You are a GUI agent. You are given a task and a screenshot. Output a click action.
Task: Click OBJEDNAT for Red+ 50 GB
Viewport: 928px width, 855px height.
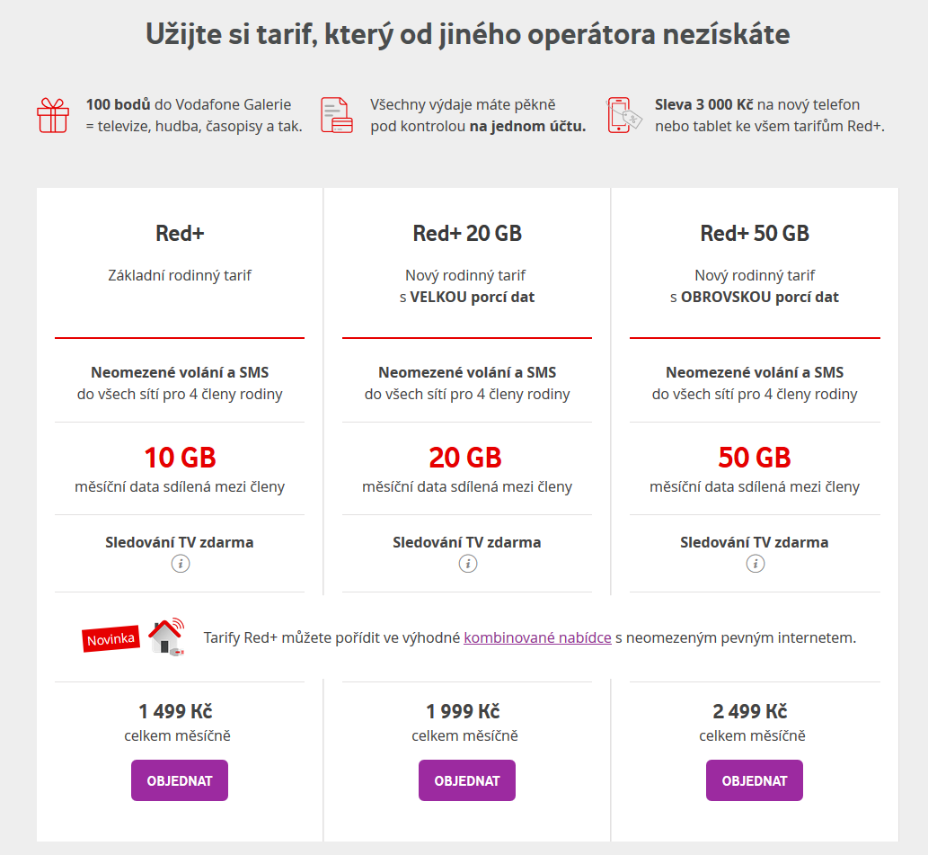[754, 779]
